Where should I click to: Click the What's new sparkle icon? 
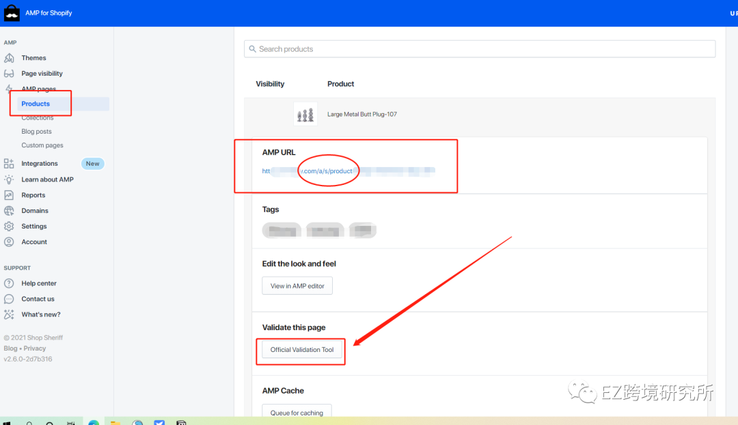click(9, 314)
